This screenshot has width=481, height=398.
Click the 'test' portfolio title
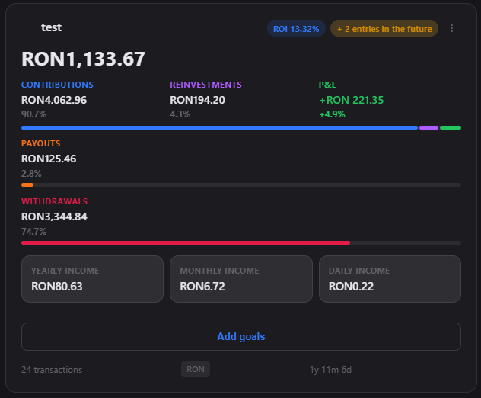pyautogui.click(x=51, y=27)
